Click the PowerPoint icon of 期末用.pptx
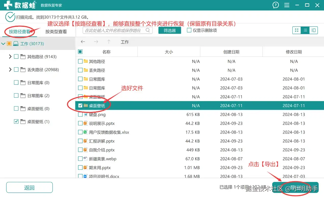Image resolution: width=324 pixels, height=198 pixels. coord(86,168)
